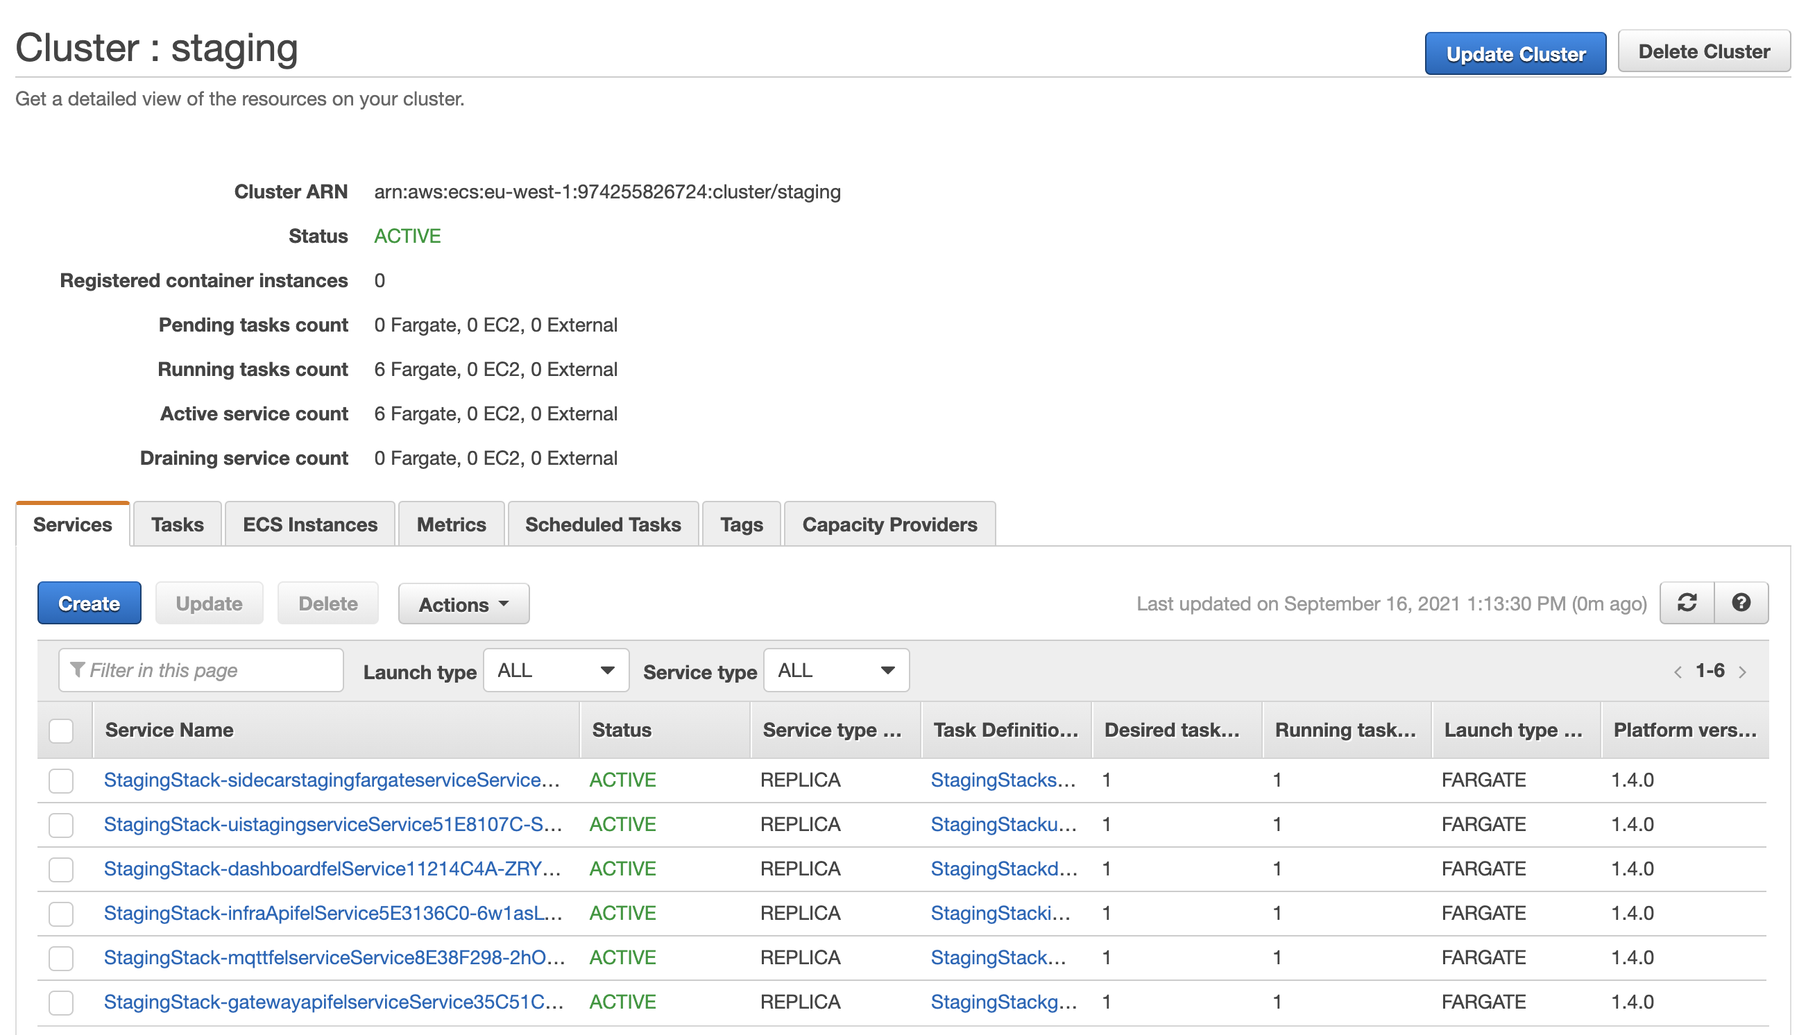Open the help question mark icon

(1740, 603)
